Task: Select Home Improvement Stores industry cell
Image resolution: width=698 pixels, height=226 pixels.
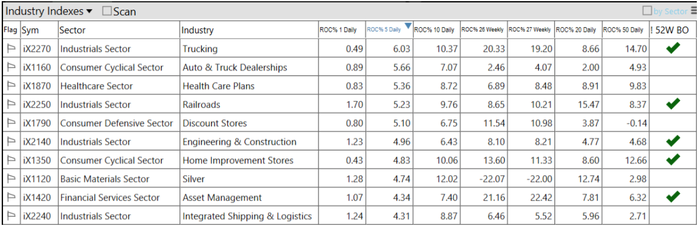Action: tap(238, 160)
